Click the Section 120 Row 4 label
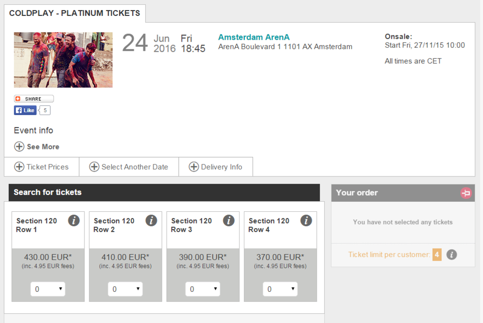 [x=269, y=225]
